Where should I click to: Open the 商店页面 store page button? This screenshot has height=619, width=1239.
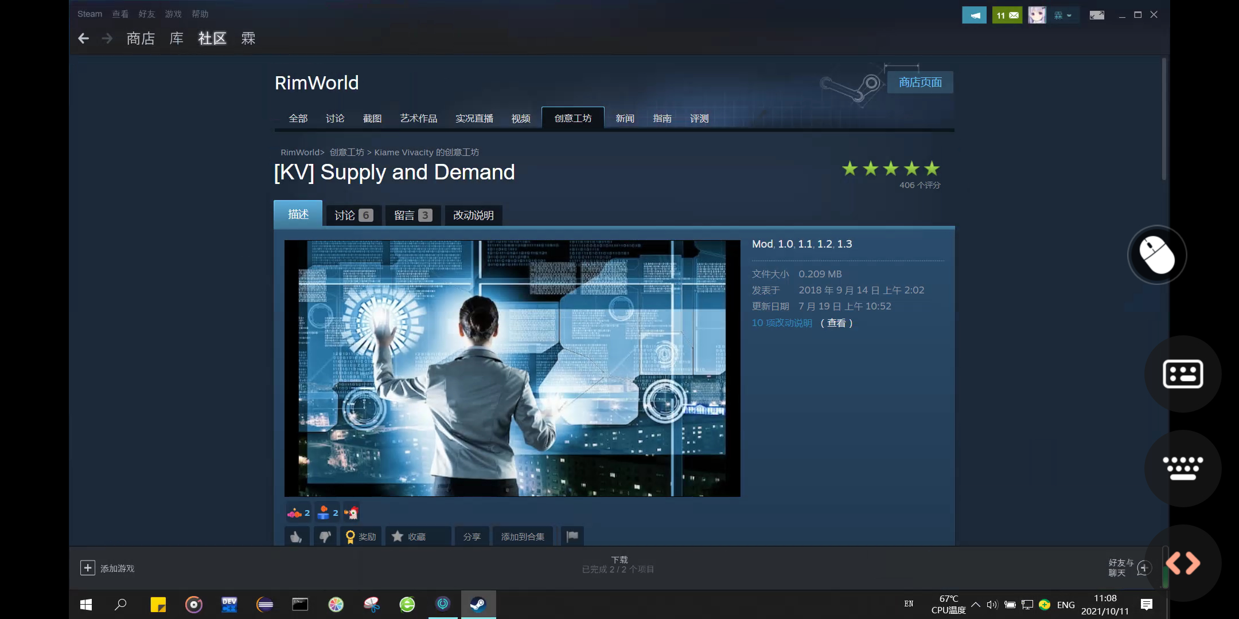920,83
